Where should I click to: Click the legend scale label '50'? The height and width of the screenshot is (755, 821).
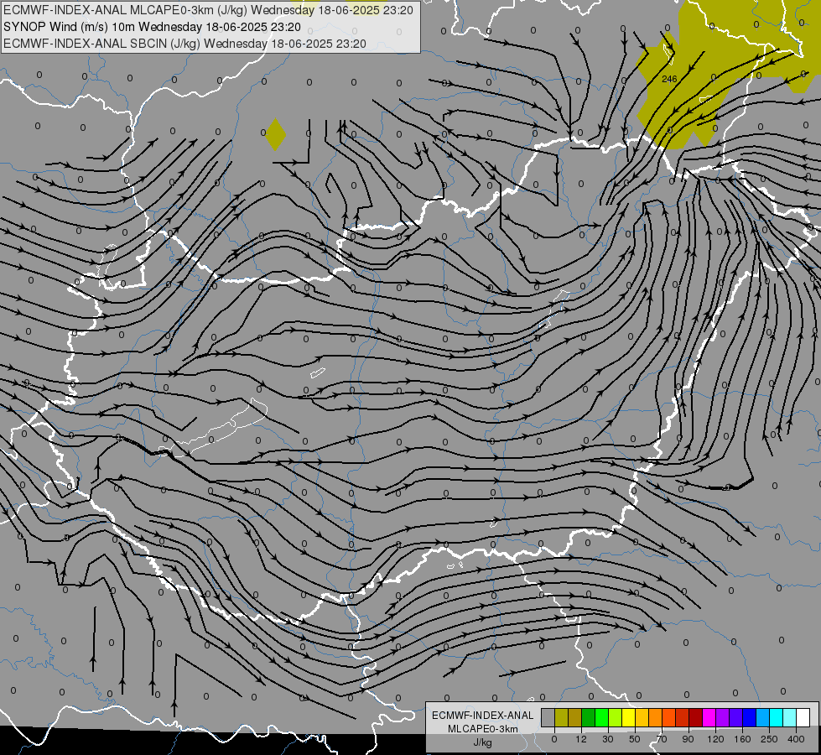coord(635,739)
